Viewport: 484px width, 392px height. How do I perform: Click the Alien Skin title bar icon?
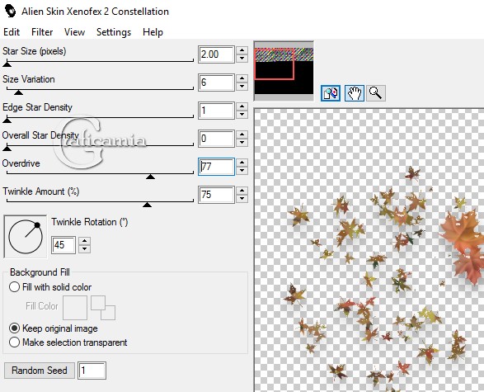(x=10, y=12)
